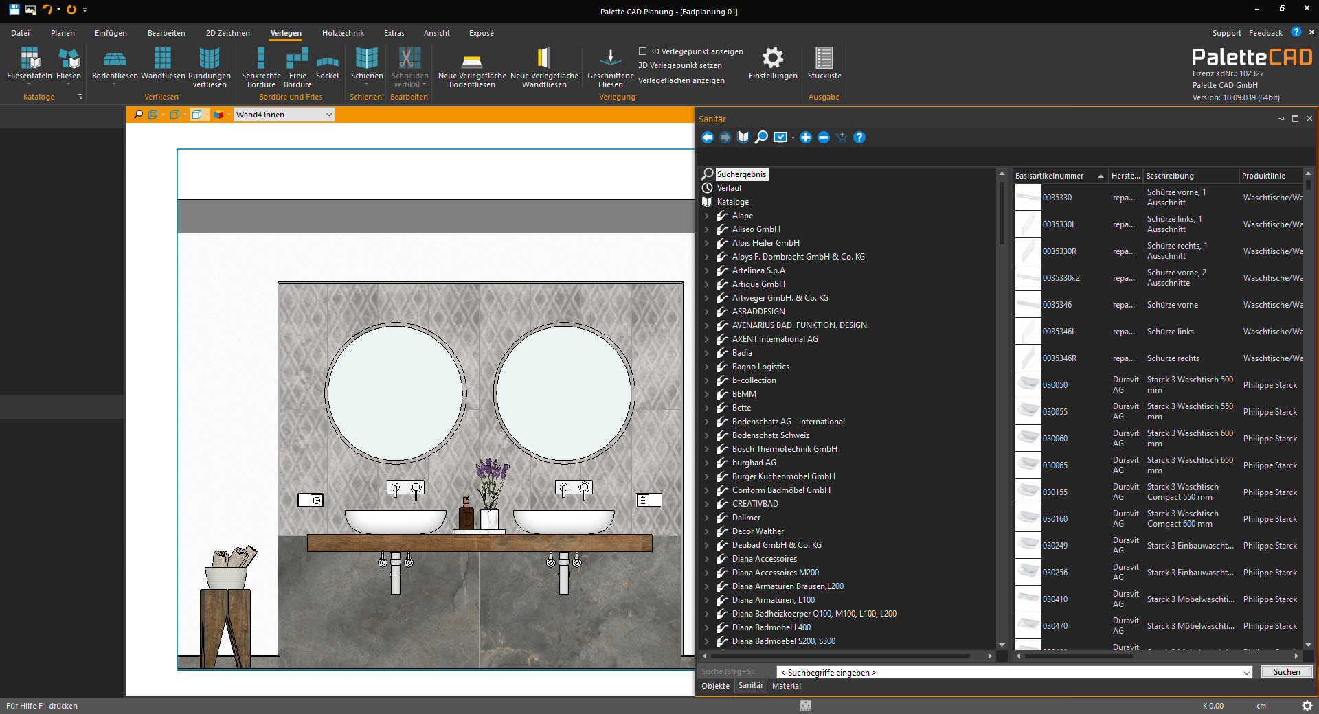Image resolution: width=1319 pixels, height=714 pixels.
Task: Open the Feedback link top right
Action: [x=1265, y=32]
